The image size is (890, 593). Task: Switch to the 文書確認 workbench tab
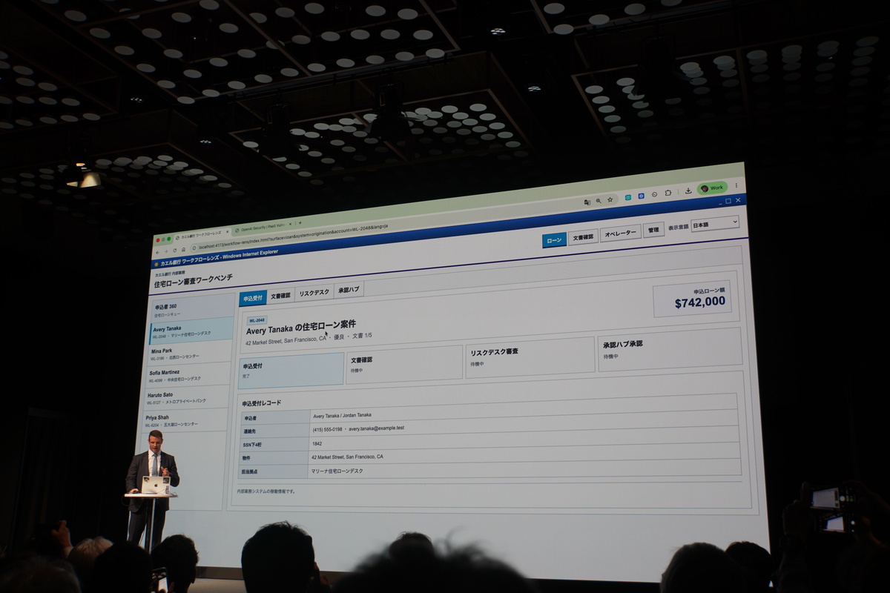280,295
